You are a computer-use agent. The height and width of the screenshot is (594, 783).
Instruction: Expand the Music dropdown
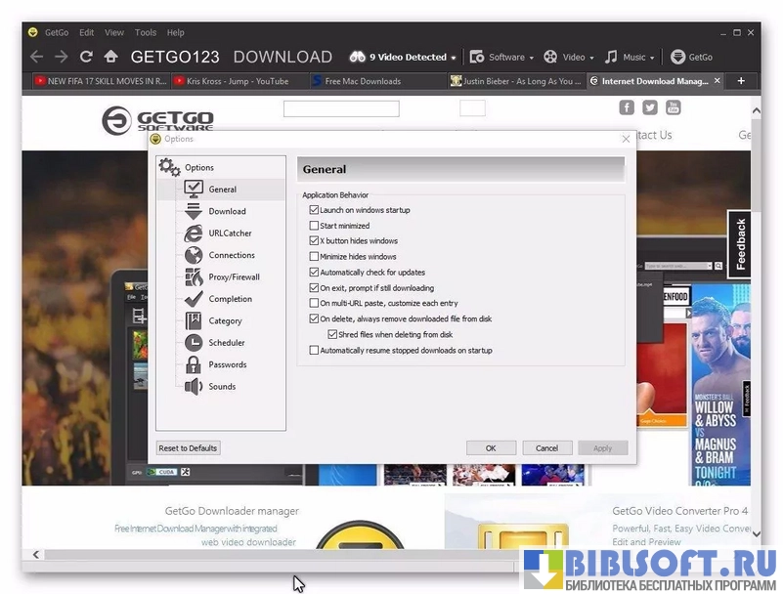[x=630, y=57]
